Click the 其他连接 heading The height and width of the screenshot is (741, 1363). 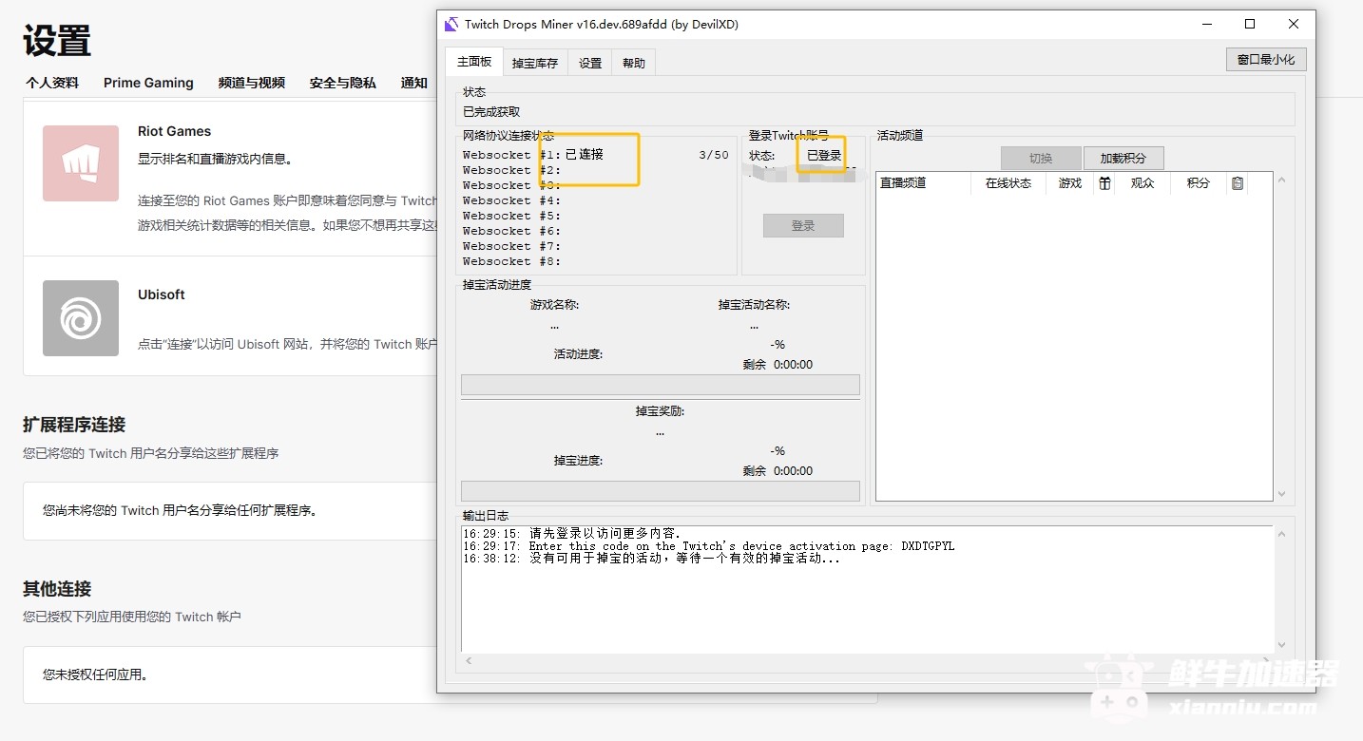click(x=57, y=589)
